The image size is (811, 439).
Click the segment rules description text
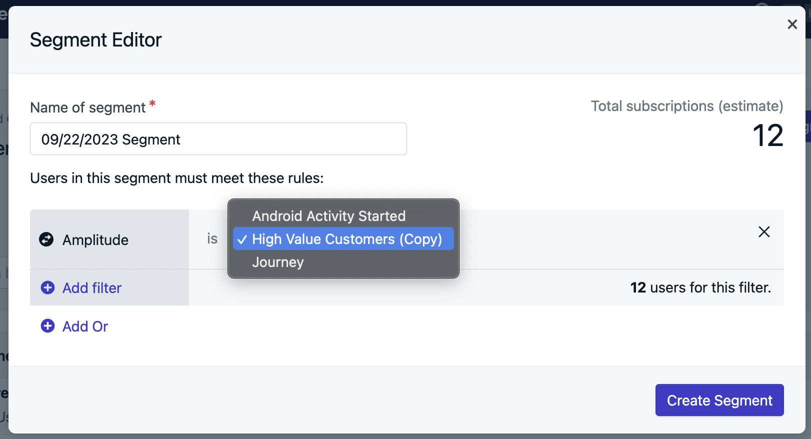[x=177, y=178]
